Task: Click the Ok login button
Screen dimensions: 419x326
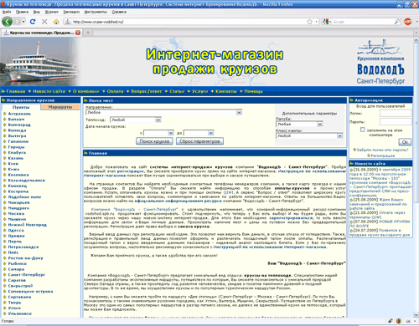Action: click(405, 142)
